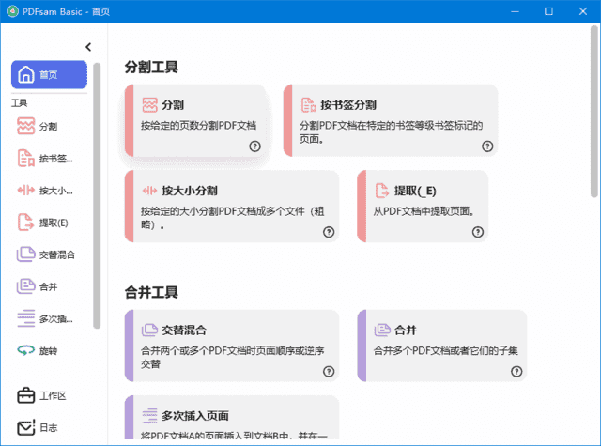601x446 pixels.
Task: Open the 交替混合 tool card
Action: [x=231, y=345]
